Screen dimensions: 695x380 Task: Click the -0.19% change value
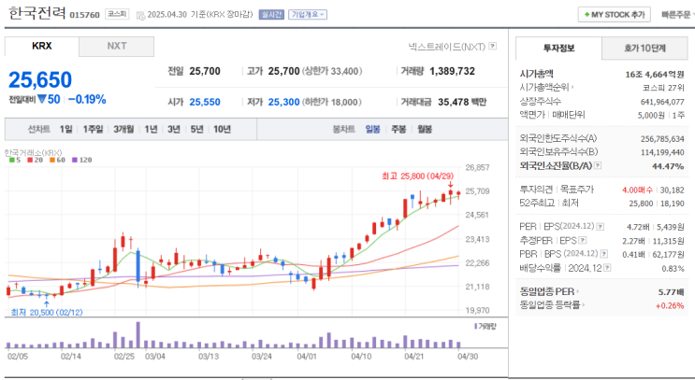coord(87,100)
